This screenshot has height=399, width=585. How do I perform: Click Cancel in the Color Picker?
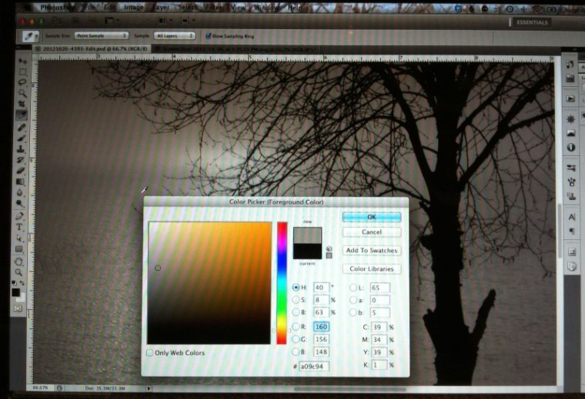(372, 232)
